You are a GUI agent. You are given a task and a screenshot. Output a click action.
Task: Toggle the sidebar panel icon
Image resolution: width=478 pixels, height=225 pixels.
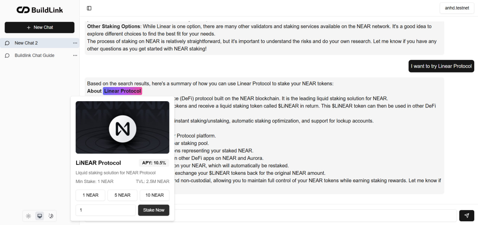(89, 8)
